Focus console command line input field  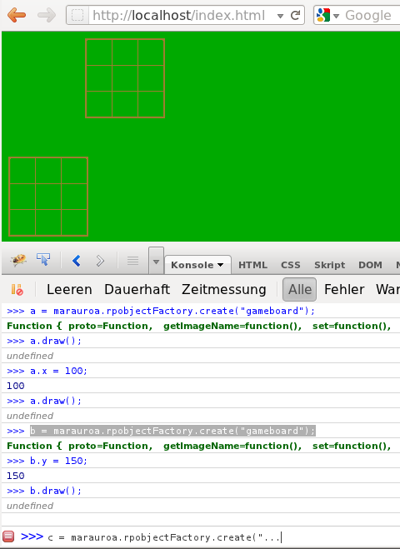(x=222, y=537)
